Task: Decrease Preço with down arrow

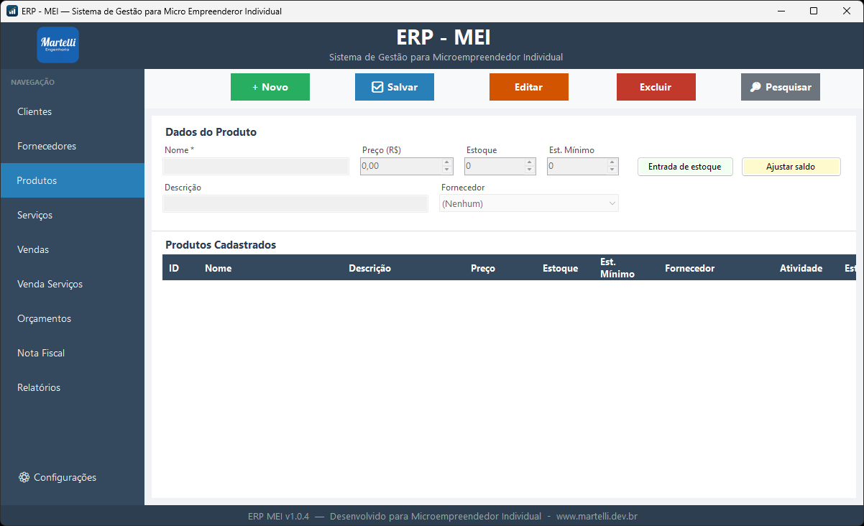Action: [447, 170]
